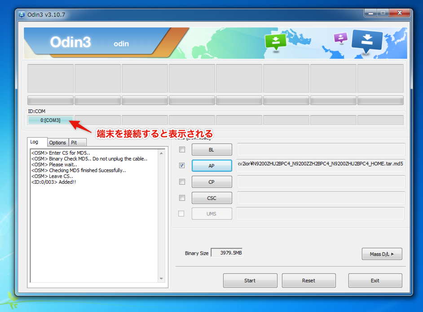The image size is (423, 312).
Task: Click the CSC file button
Action: 212,198
